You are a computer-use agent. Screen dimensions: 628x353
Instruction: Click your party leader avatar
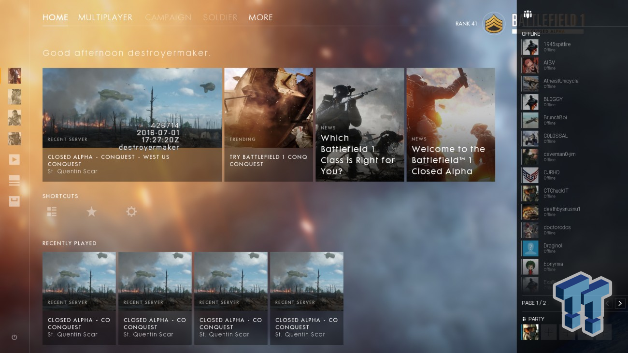tap(530, 332)
